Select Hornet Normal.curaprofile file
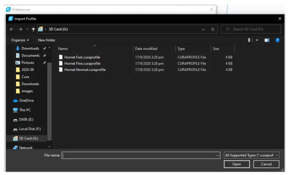The image size is (288, 175). click(85, 70)
